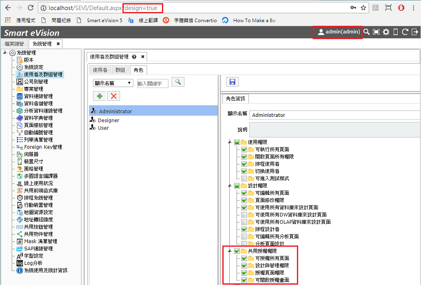This screenshot has width=421, height=285.
Task: Enable 可使用所有OLAP資料庫來設計頁面 checkbox
Action: [244, 222]
